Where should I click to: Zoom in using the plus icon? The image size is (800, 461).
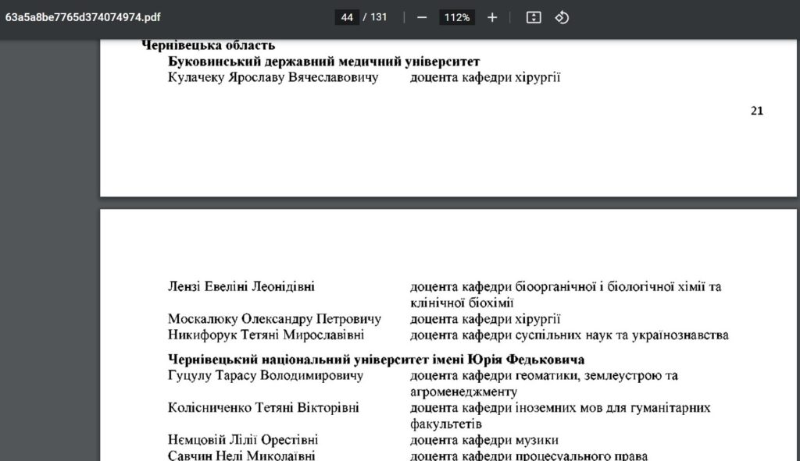pyautogui.click(x=492, y=17)
